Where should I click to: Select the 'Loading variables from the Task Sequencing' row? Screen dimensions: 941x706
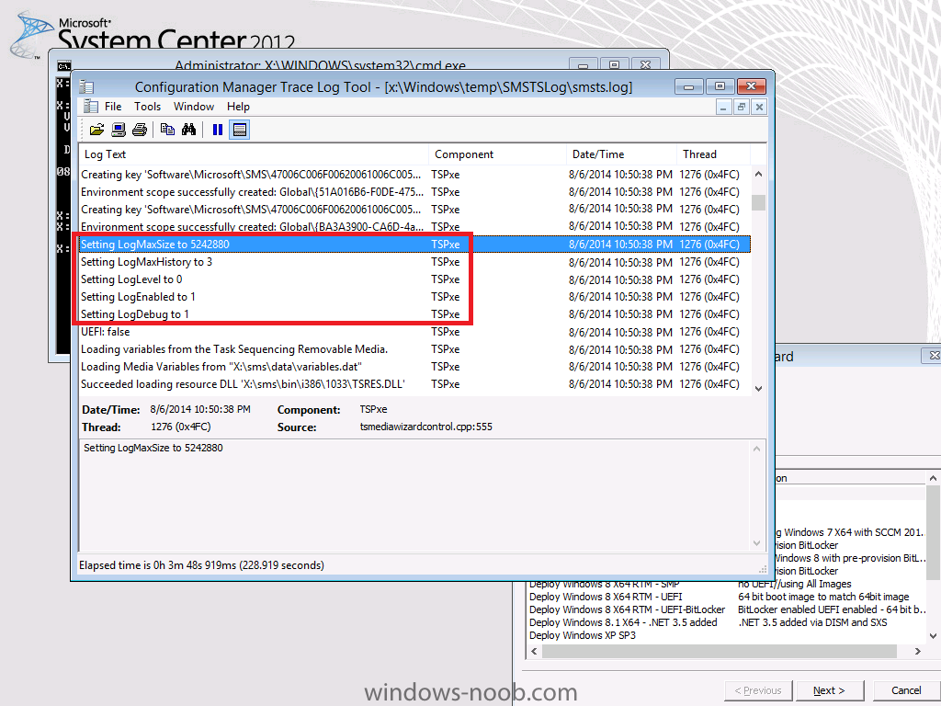[x=414, y=348]
